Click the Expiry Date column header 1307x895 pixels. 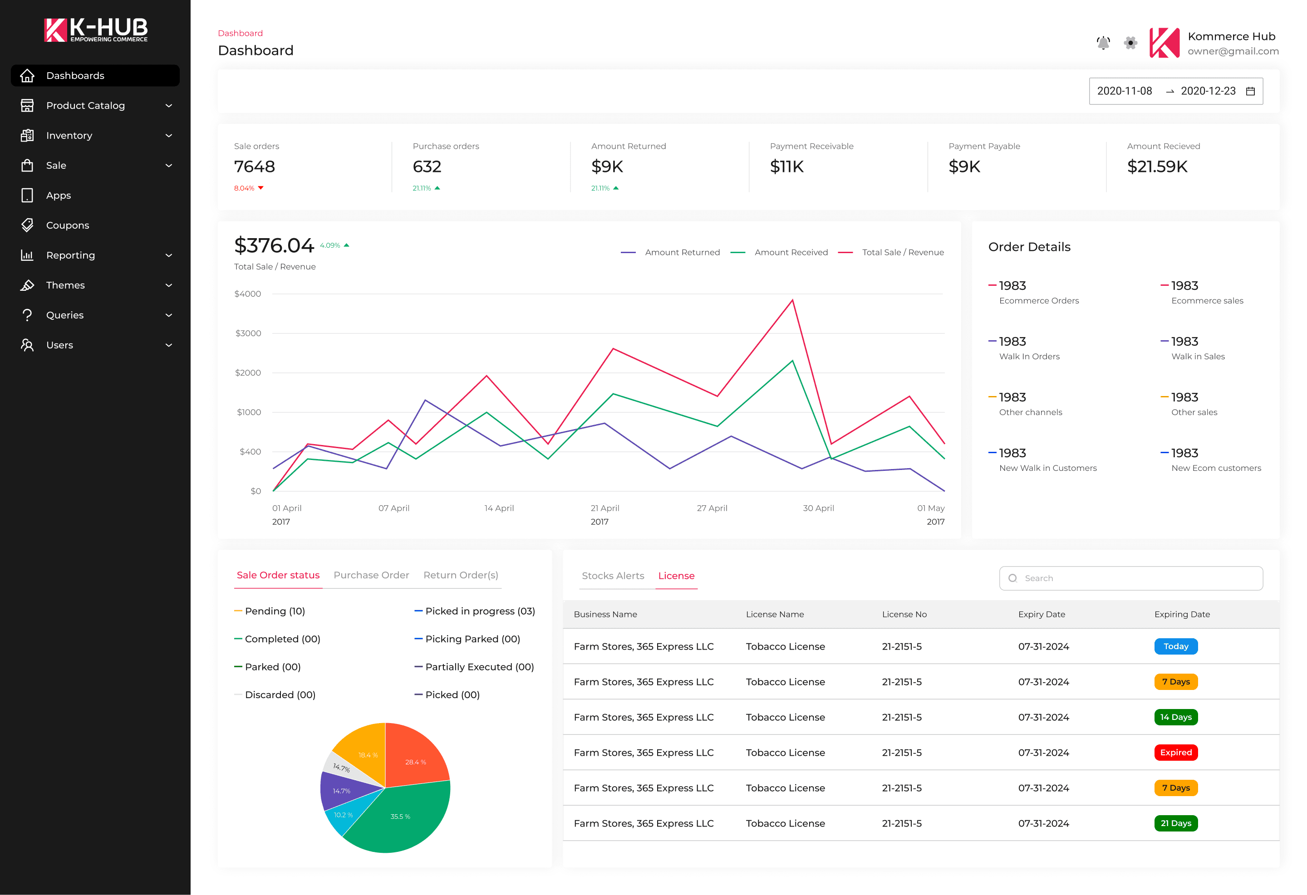click(x=1041, y=615)
